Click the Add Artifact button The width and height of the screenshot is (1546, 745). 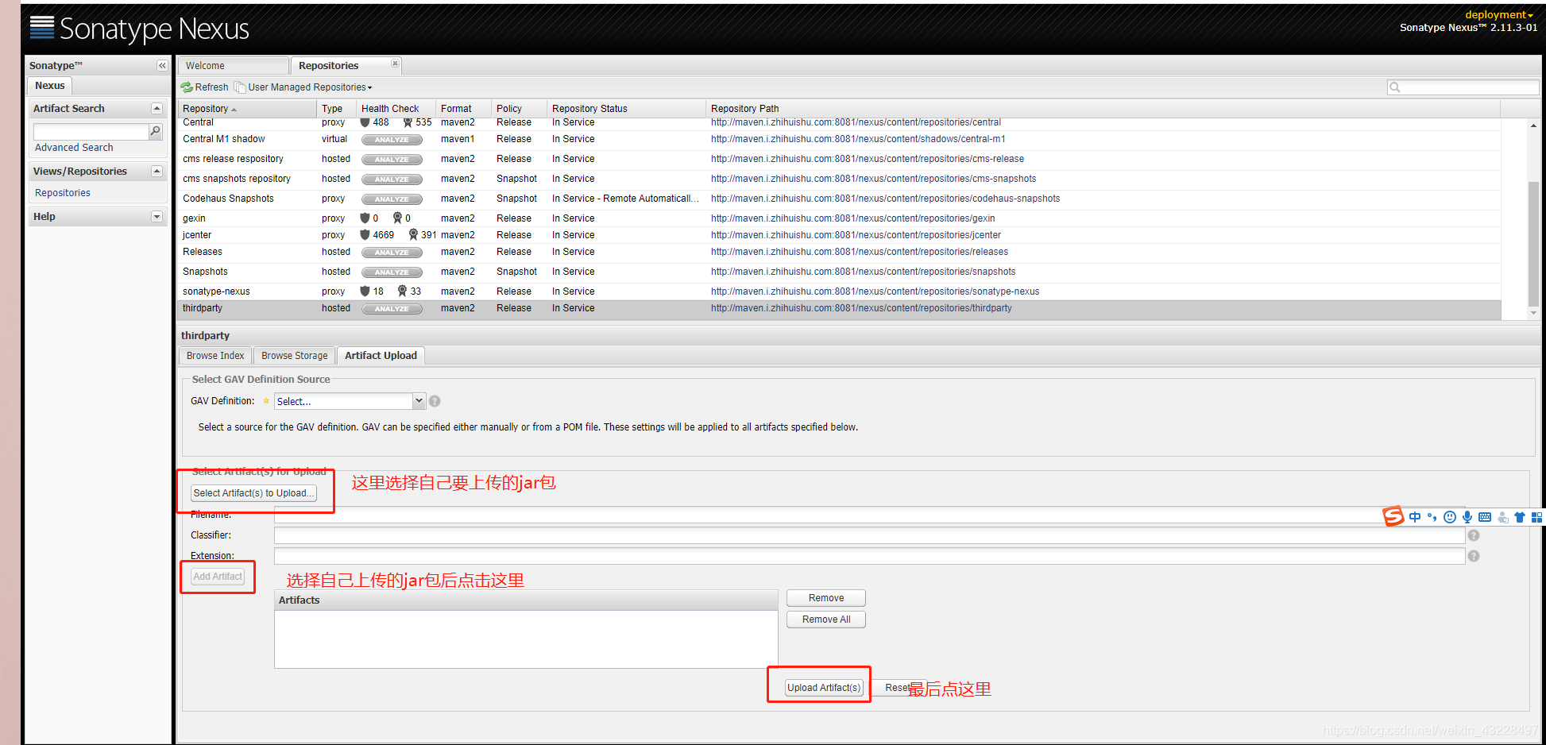coord(218,577)
